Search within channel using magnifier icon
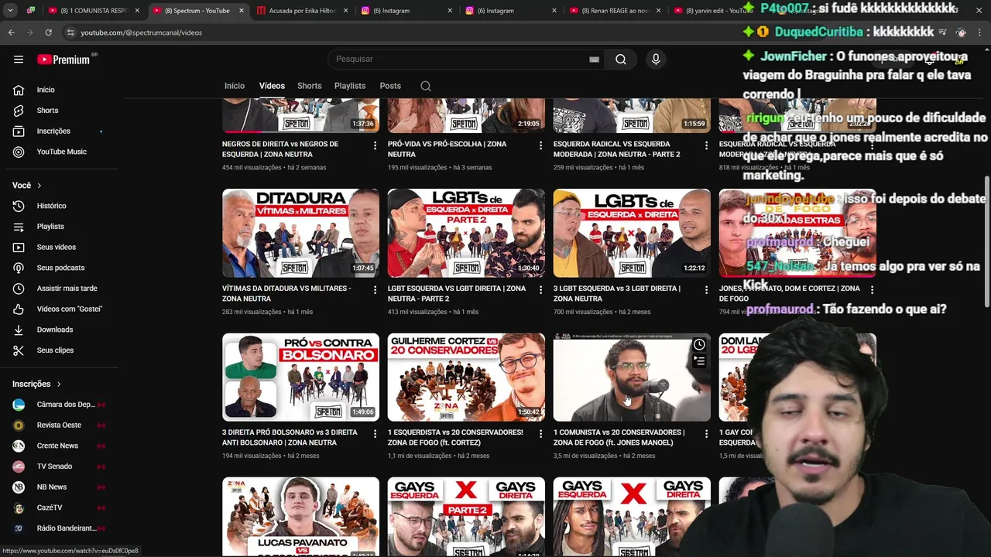 pyautogui.click(x=426, y=86)
